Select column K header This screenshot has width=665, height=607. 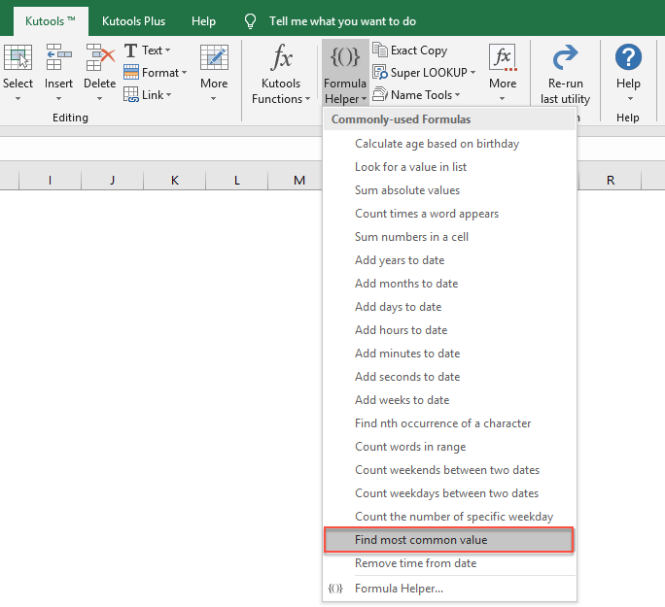[175, 180]
